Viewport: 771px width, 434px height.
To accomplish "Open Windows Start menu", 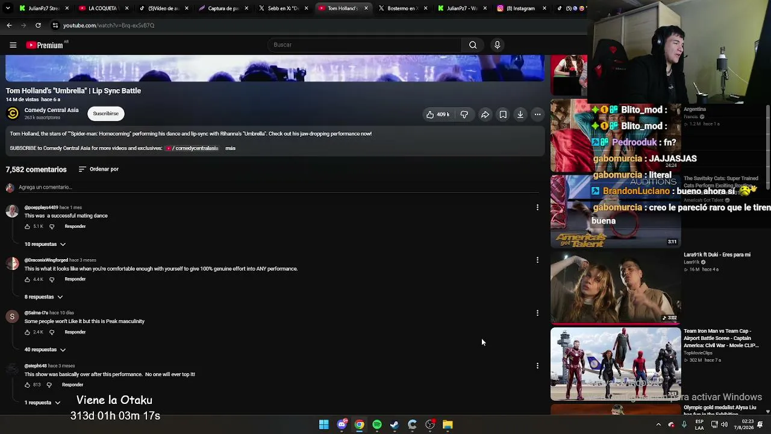I will pos(324,425).
